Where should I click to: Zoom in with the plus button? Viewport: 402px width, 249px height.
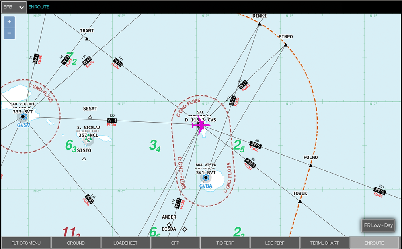click(x=9, y=22)
